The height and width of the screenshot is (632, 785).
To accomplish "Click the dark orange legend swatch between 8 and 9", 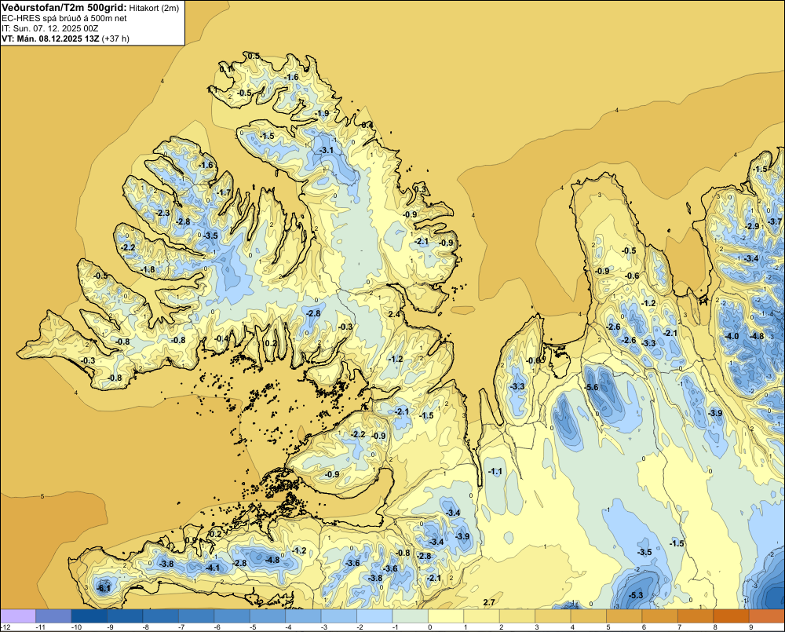I will pos(732,616).
